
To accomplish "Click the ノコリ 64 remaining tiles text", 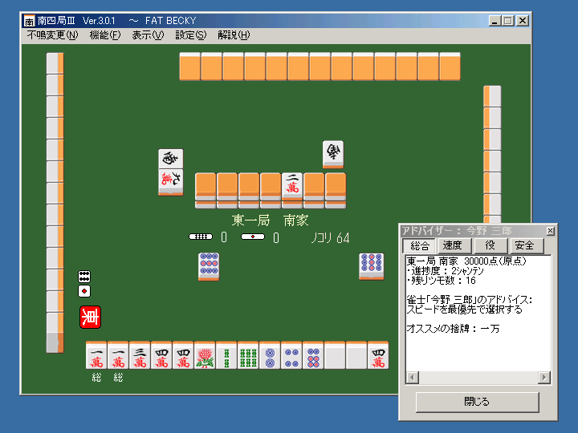I will (x=330, y=238).
